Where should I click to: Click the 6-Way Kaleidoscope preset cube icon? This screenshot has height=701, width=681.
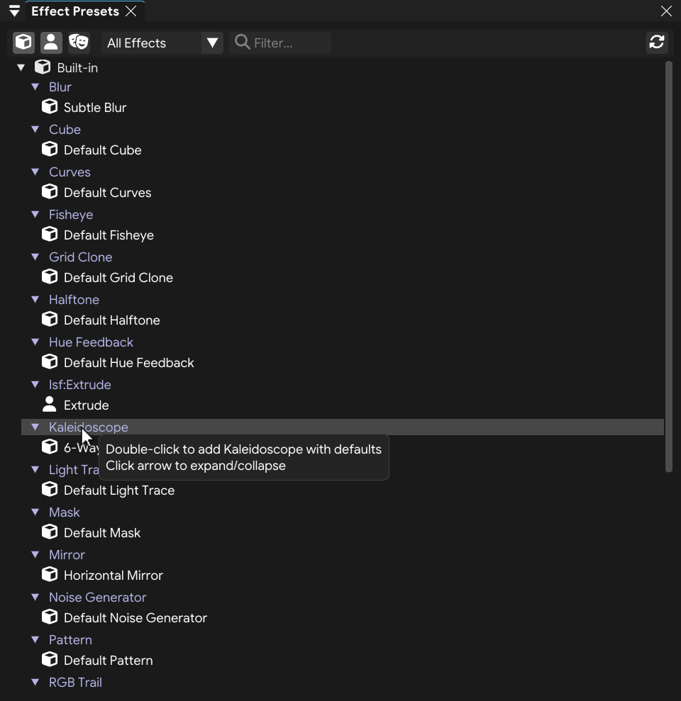[50, 447]
